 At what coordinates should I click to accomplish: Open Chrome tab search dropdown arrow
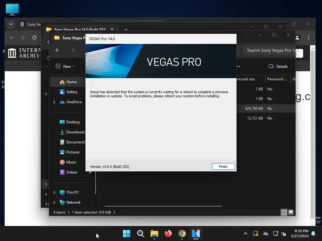pos(11,24)
